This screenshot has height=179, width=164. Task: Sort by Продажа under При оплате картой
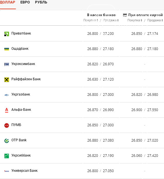click(155, 20)
